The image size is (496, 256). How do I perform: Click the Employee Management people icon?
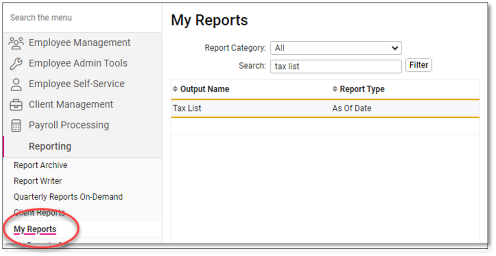(16, 43)
